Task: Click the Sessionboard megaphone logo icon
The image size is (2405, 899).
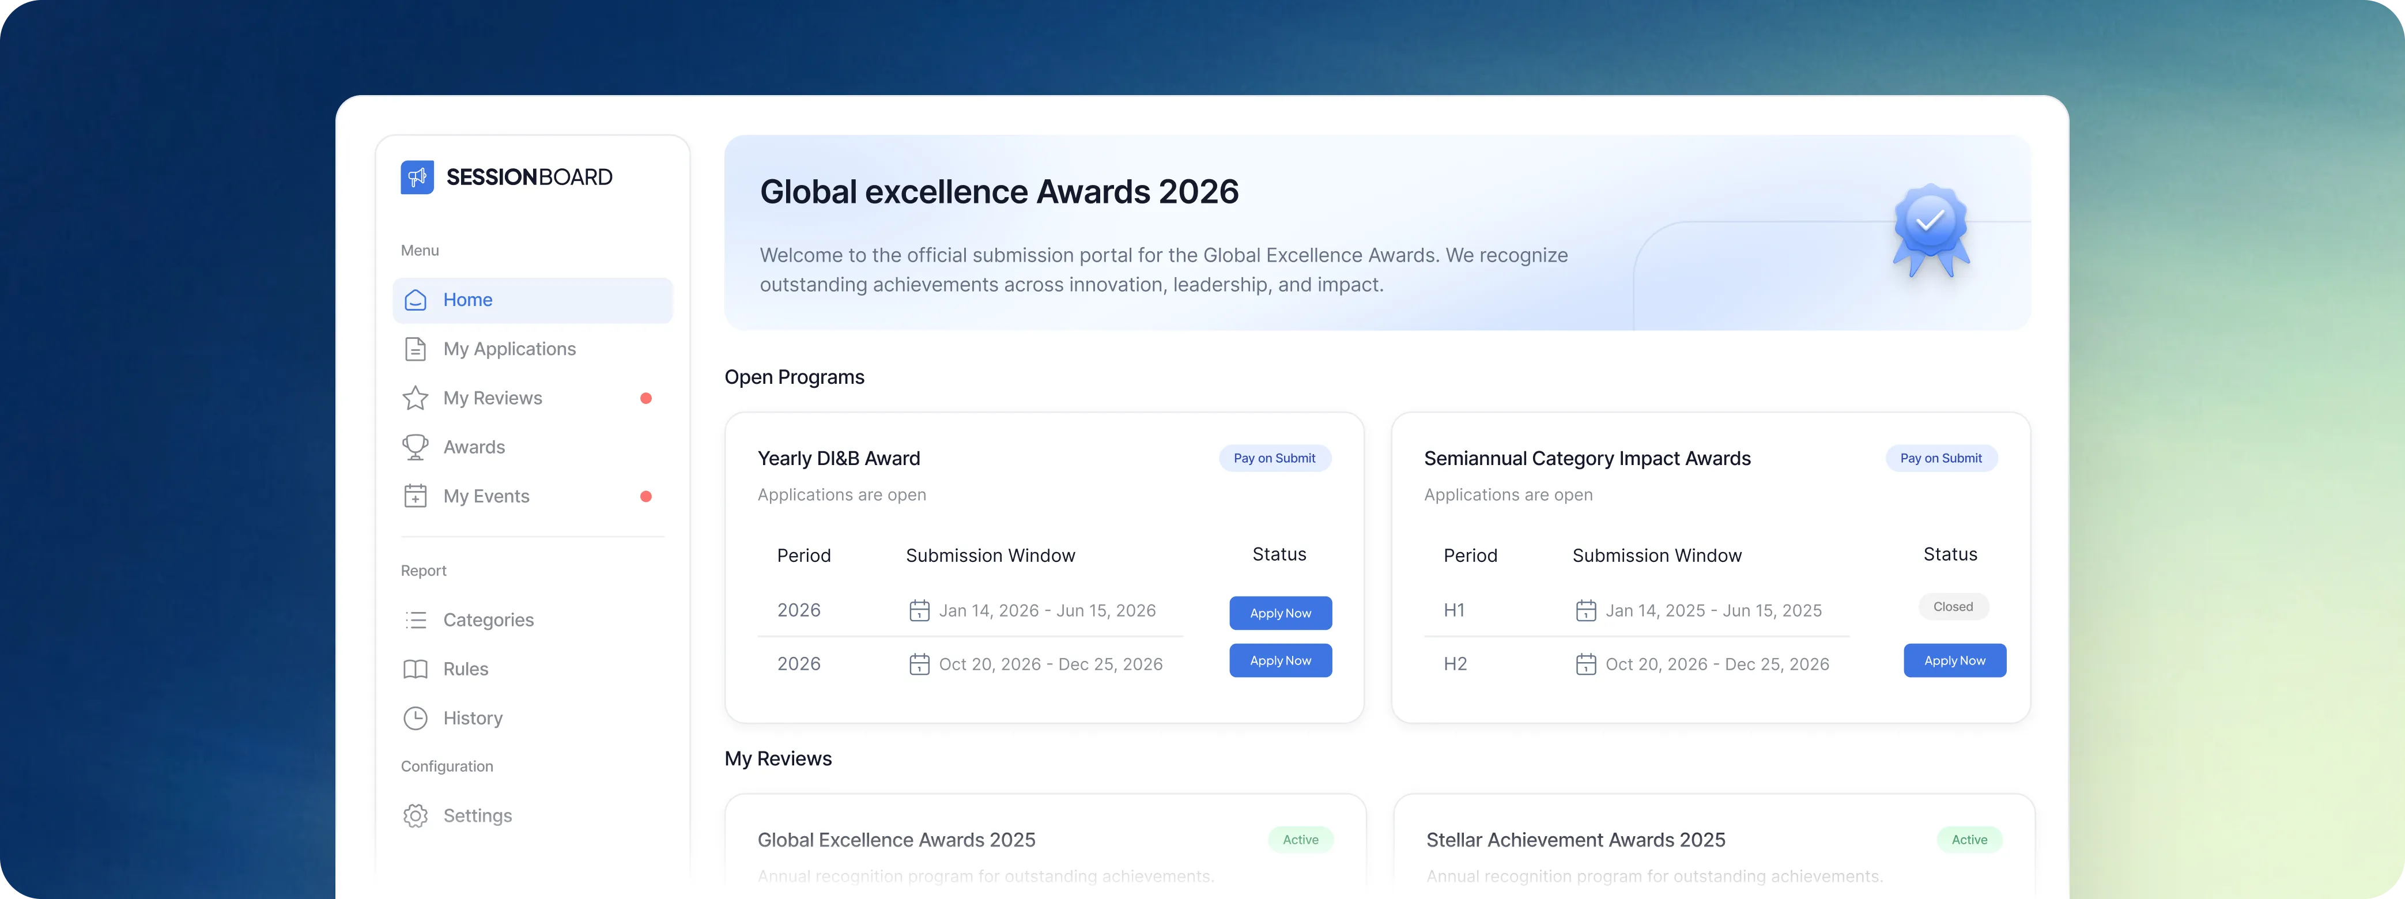Action: [417, 177]
